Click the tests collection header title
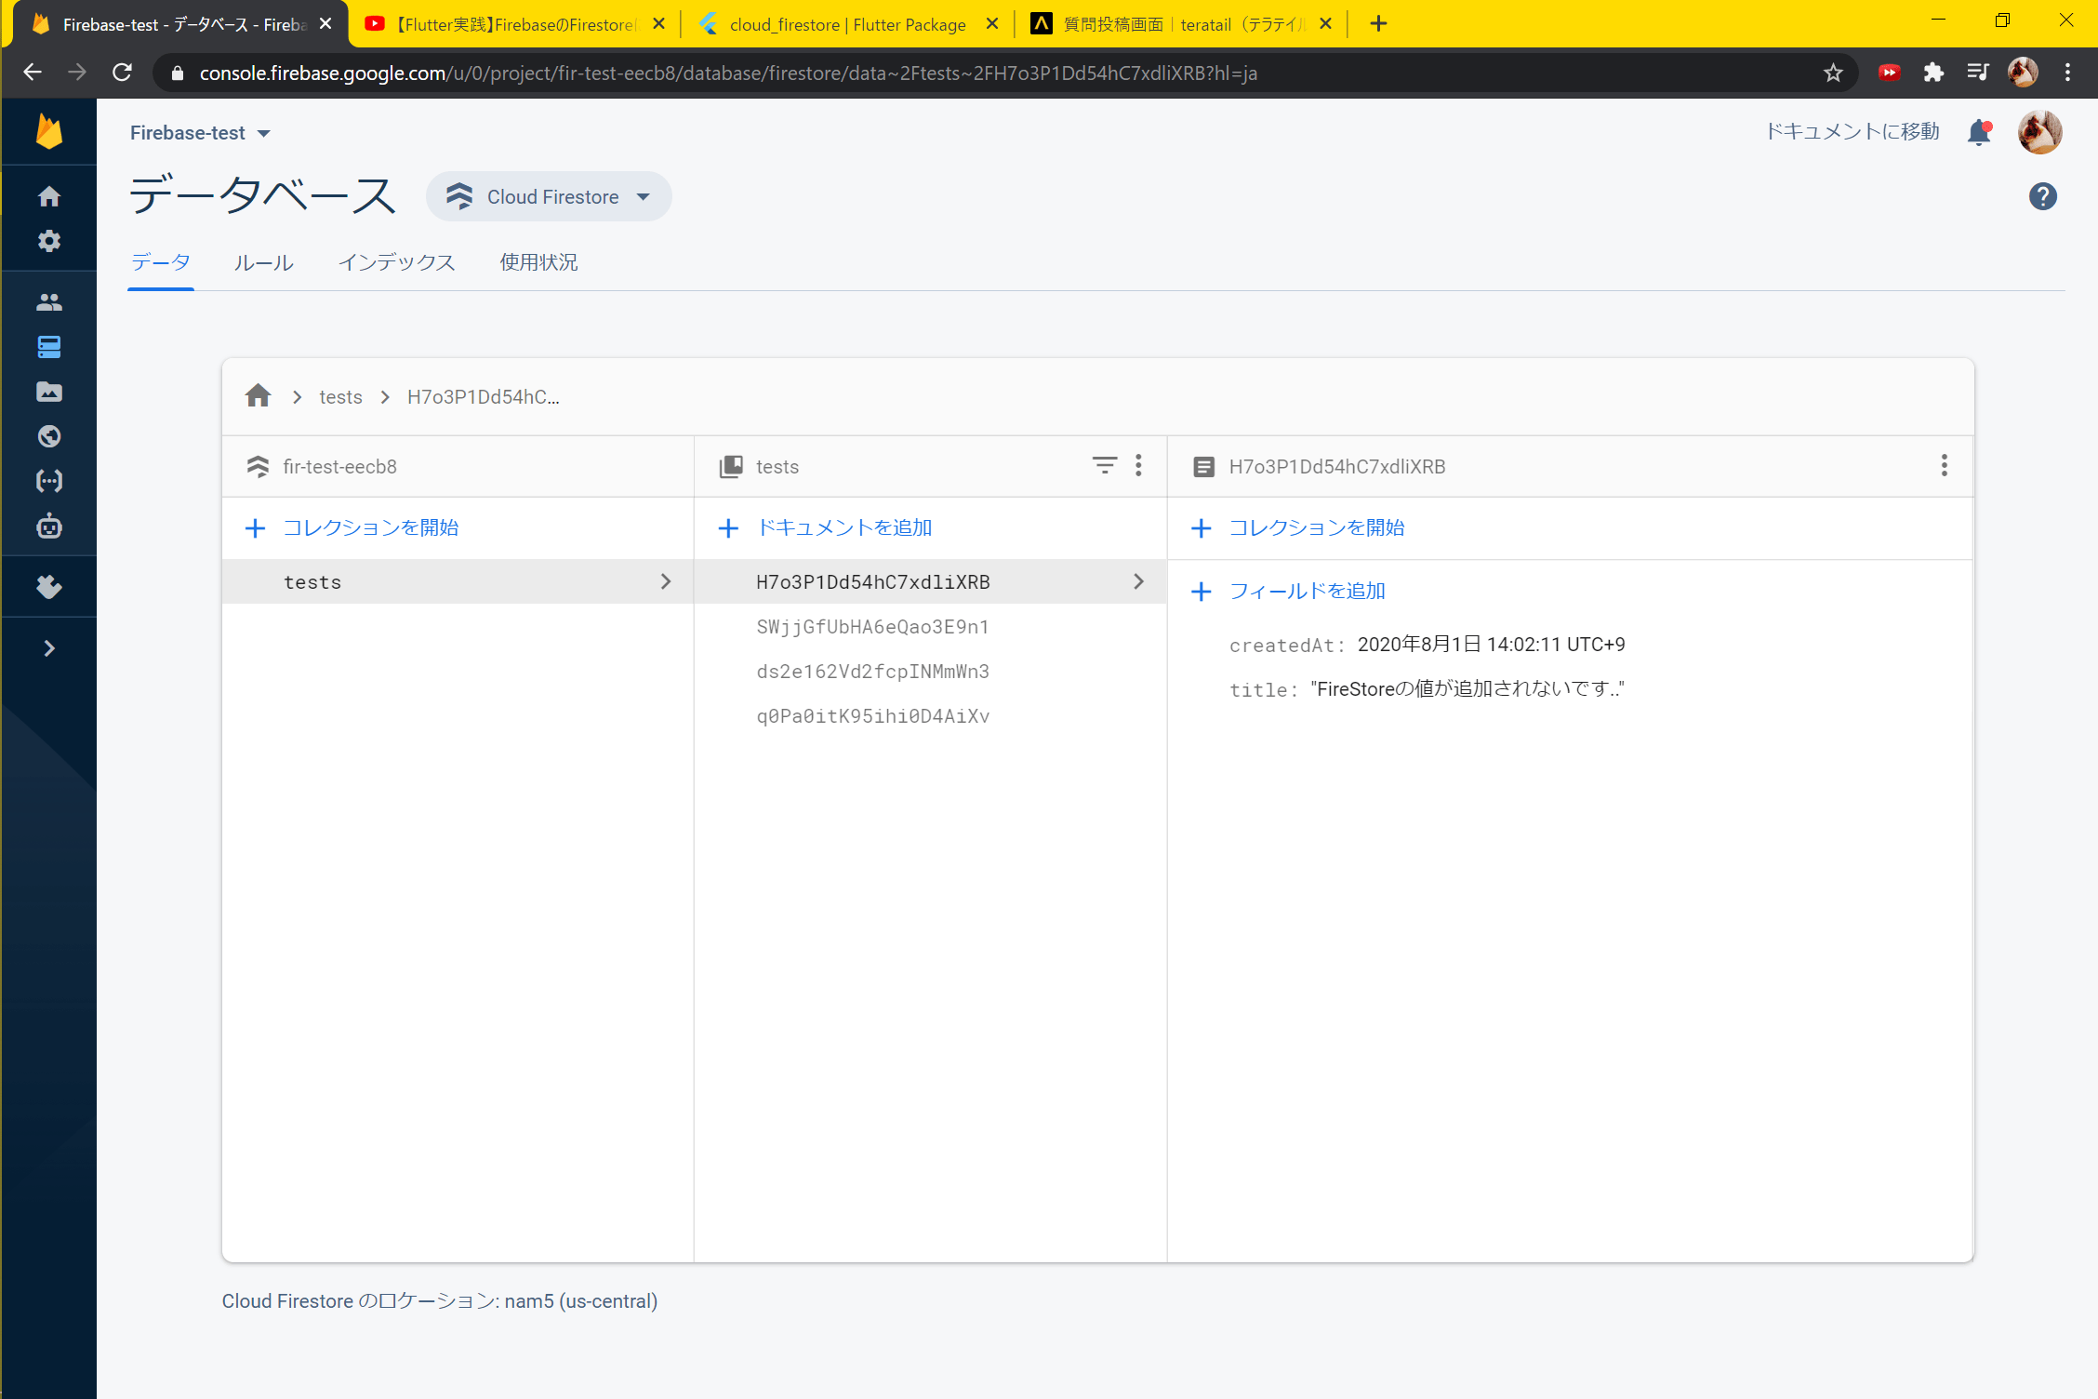This screenshot has height=1399, width=2098. pyautogui.click(x=777, y=467)
